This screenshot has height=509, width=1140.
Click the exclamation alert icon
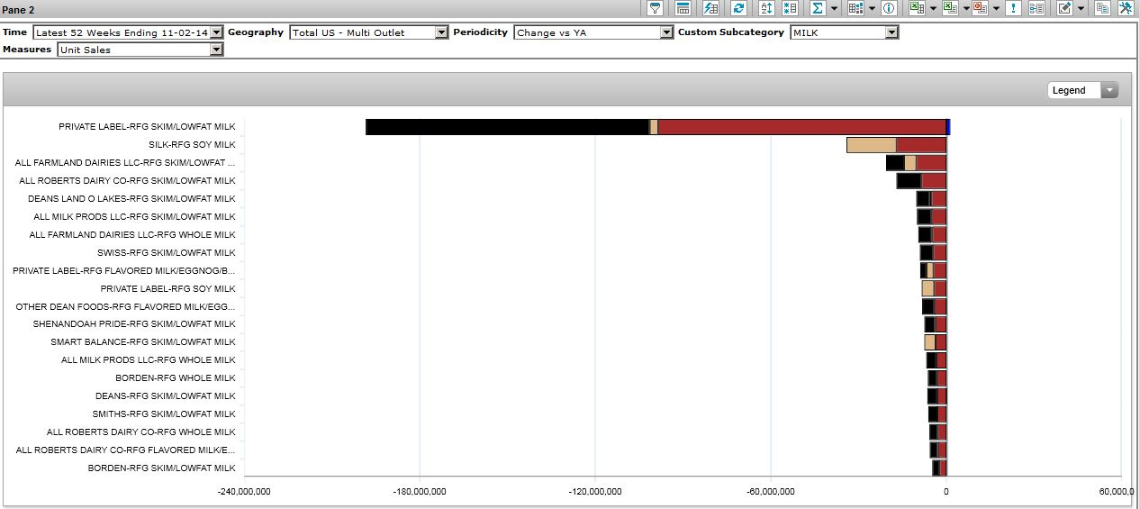pos(1014,8)
